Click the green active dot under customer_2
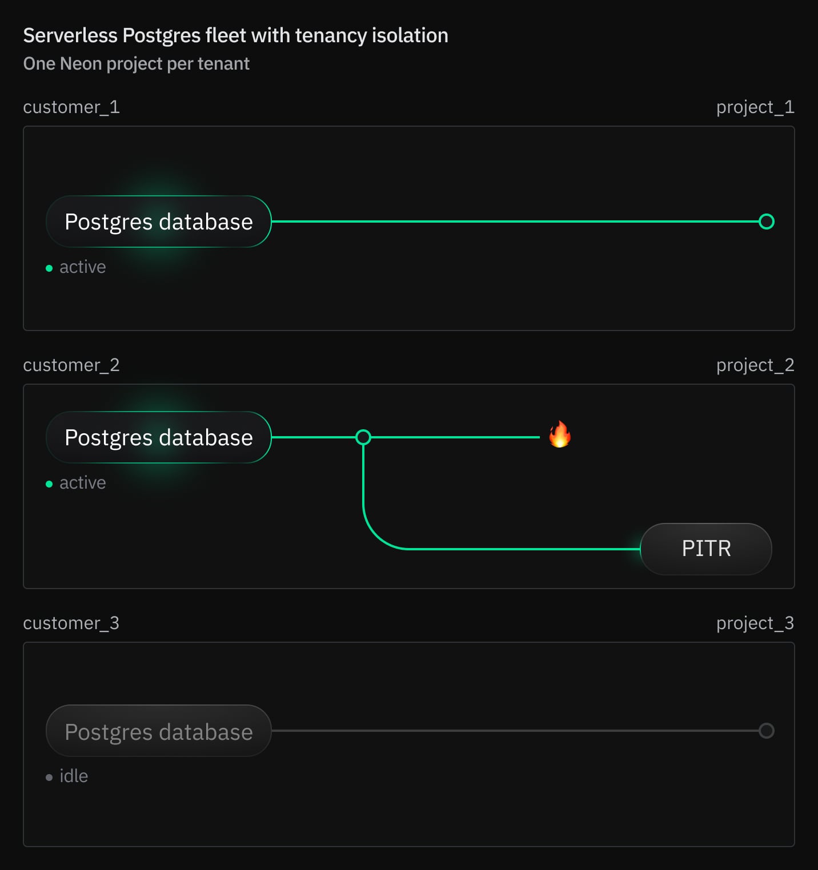 coord(49,484)
